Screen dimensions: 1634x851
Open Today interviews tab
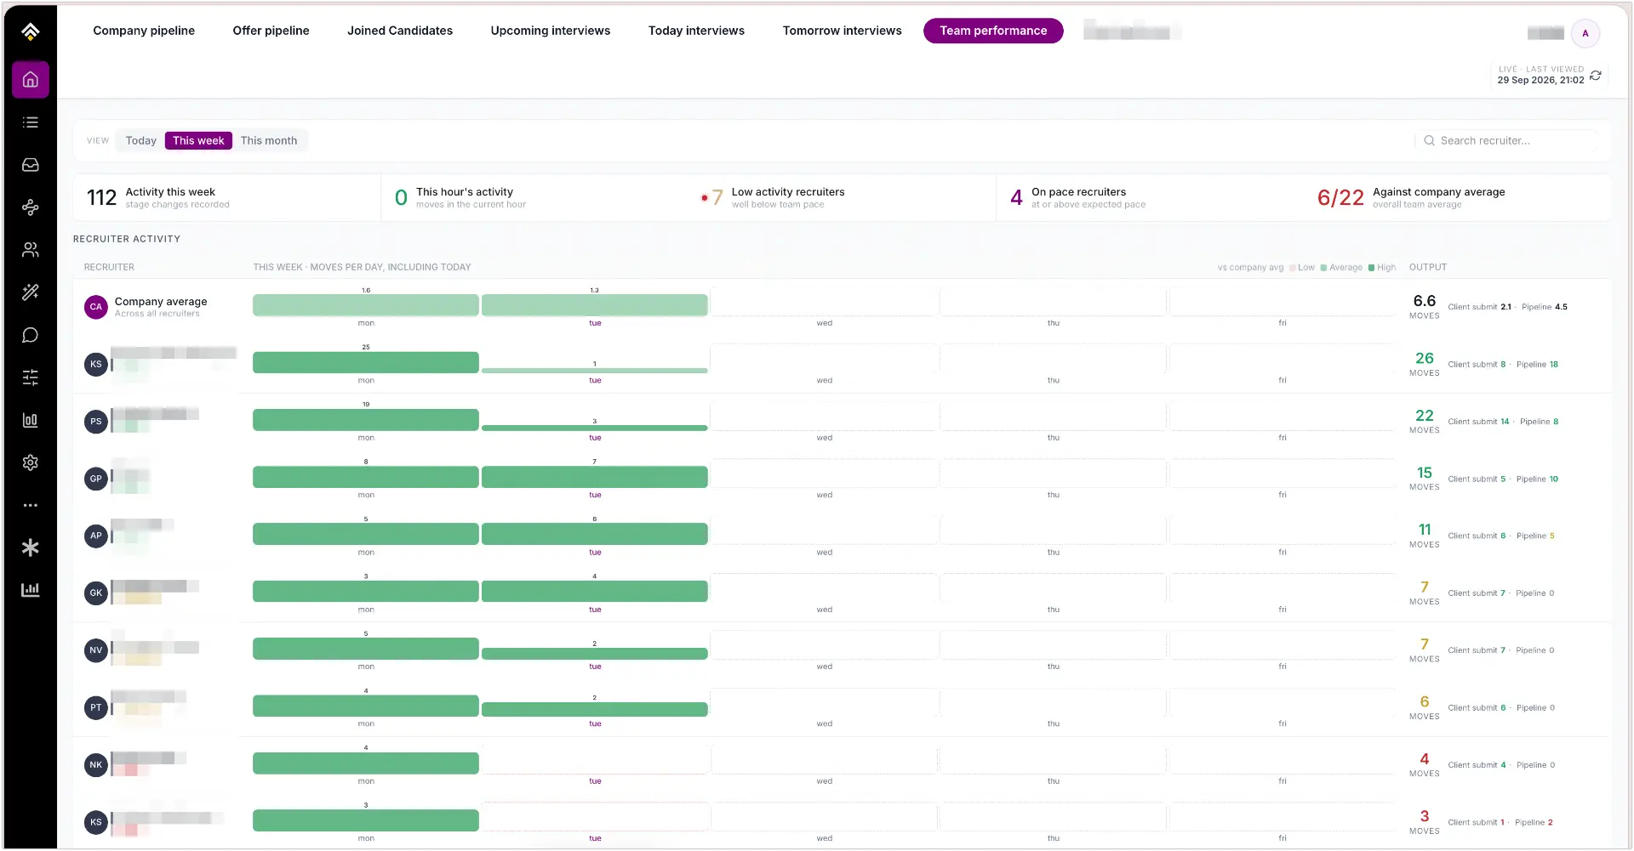point(696,31)
